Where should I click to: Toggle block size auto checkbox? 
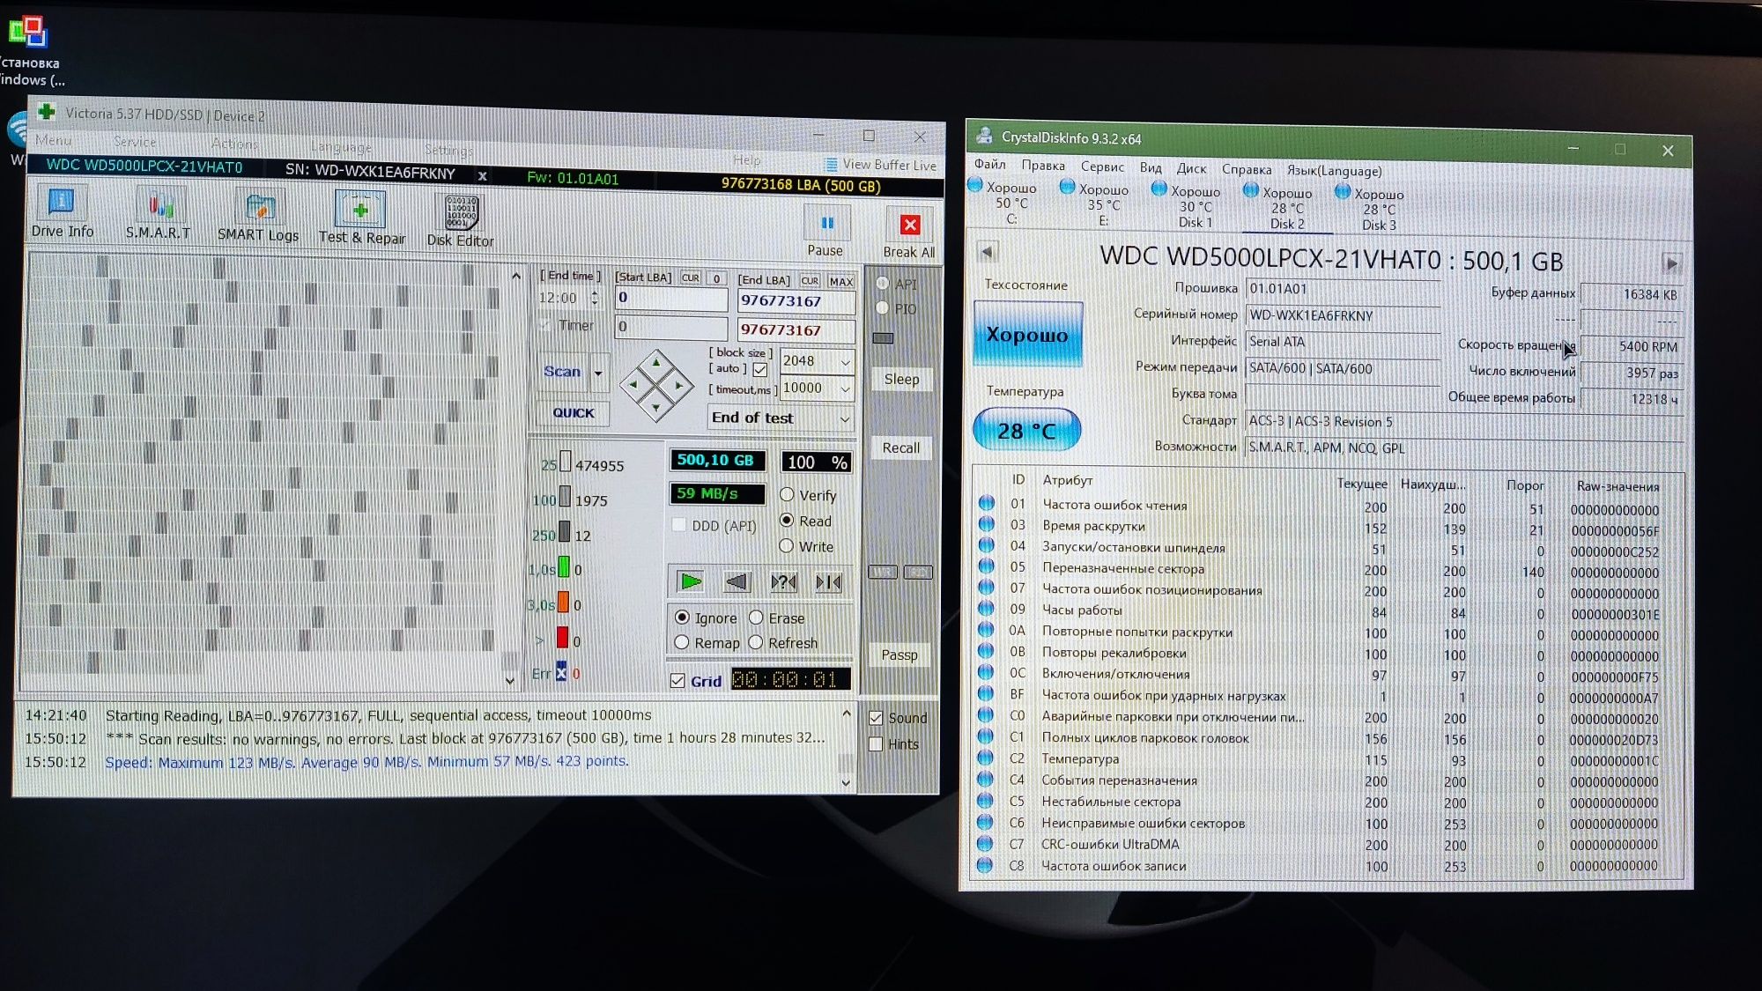(760, 369)
